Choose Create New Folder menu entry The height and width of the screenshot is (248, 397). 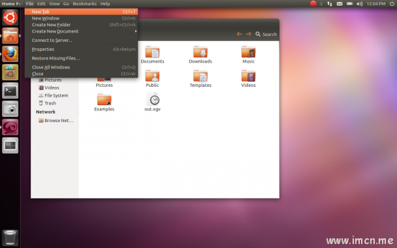click(x=81, y=25)
